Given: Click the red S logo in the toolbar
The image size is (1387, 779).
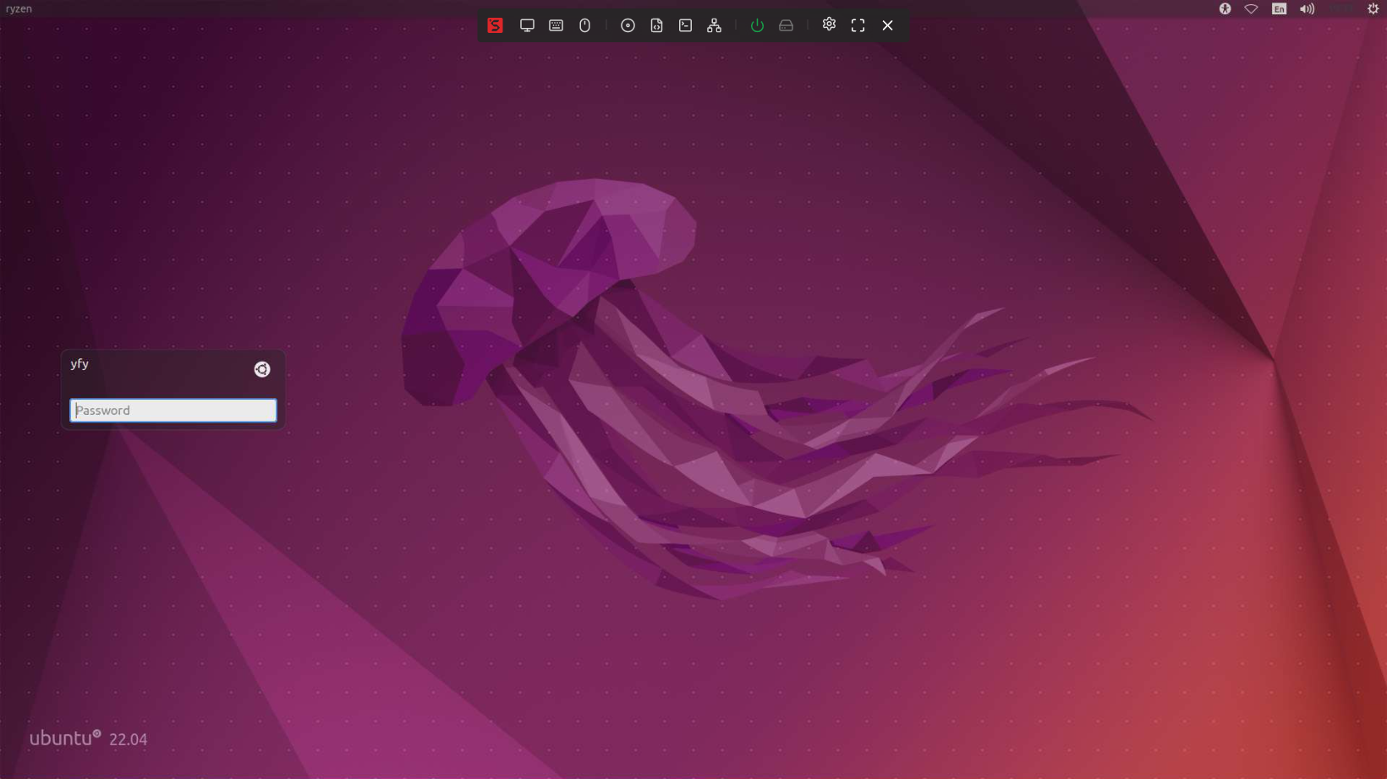Looking at the screenshot, I should 495,25.
